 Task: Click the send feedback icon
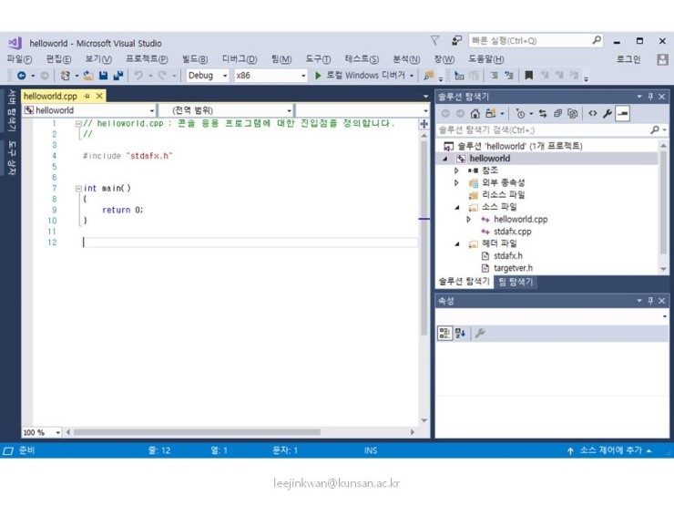click(x=456, y=41)
